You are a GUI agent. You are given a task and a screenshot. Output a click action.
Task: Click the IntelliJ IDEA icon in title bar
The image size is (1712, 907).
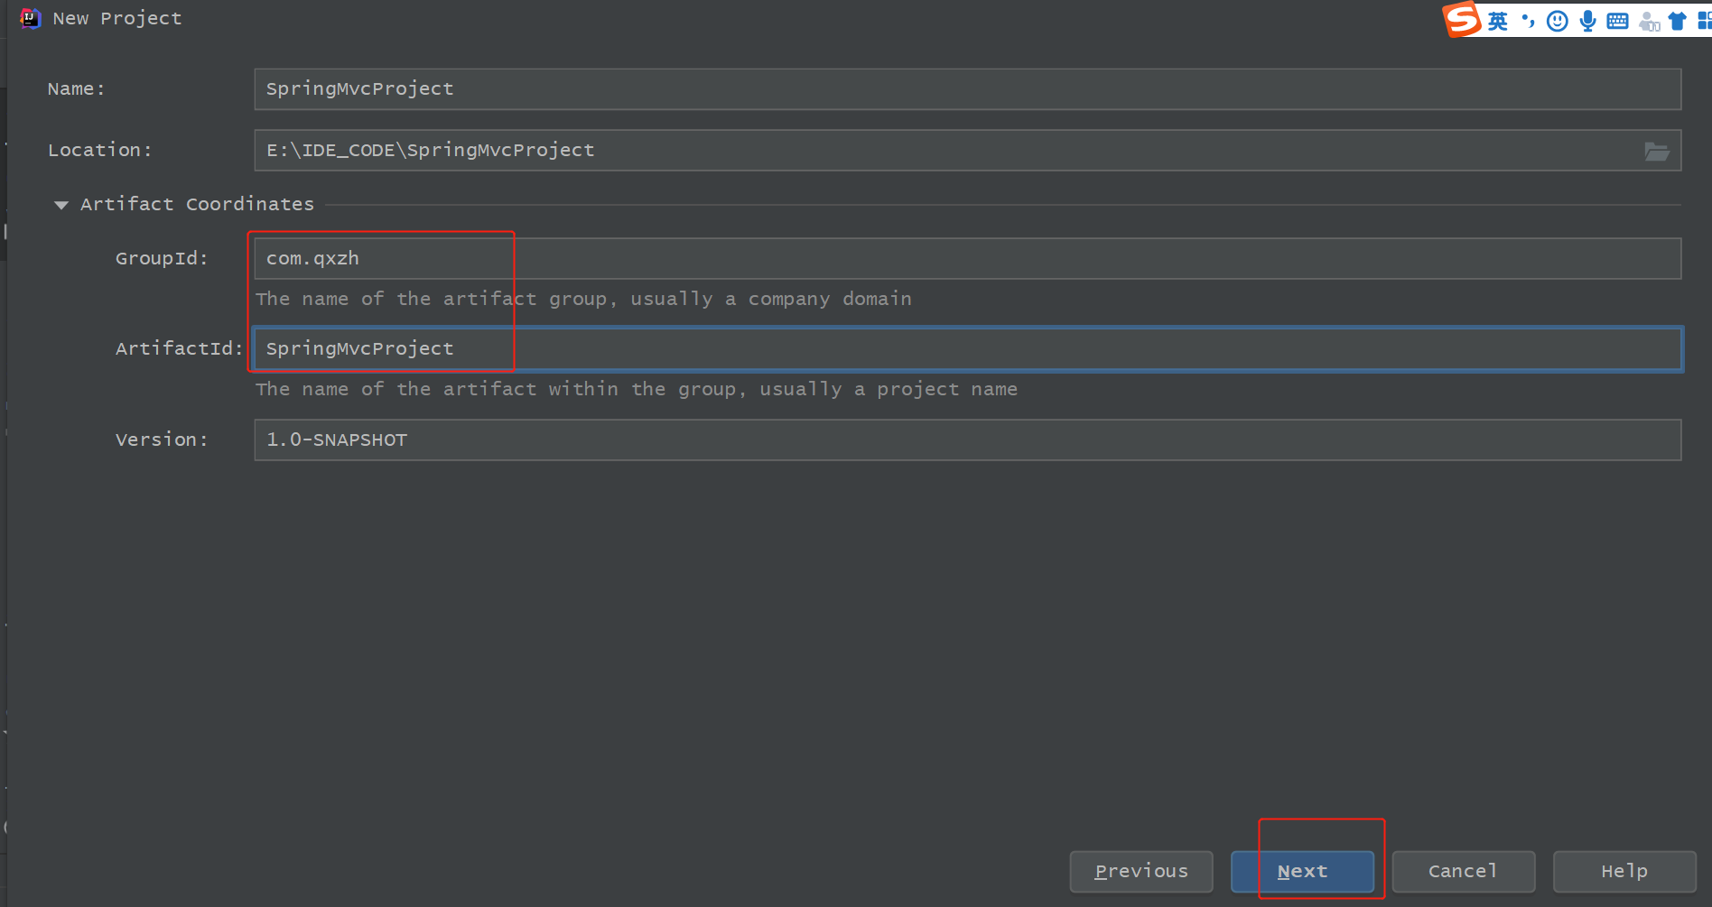(31, 18)
